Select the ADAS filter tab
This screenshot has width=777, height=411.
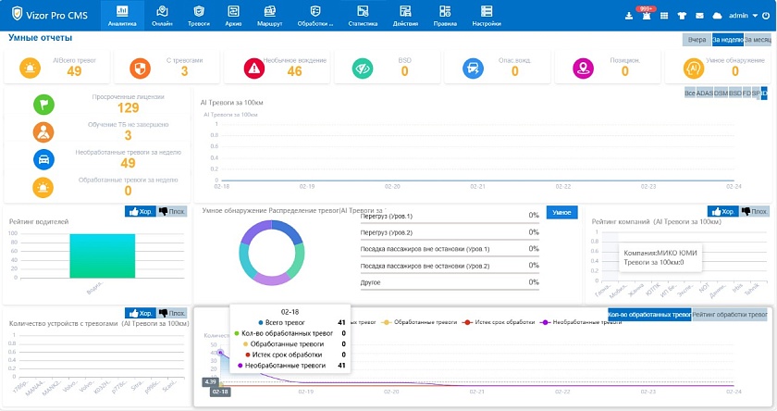[704, 93]
